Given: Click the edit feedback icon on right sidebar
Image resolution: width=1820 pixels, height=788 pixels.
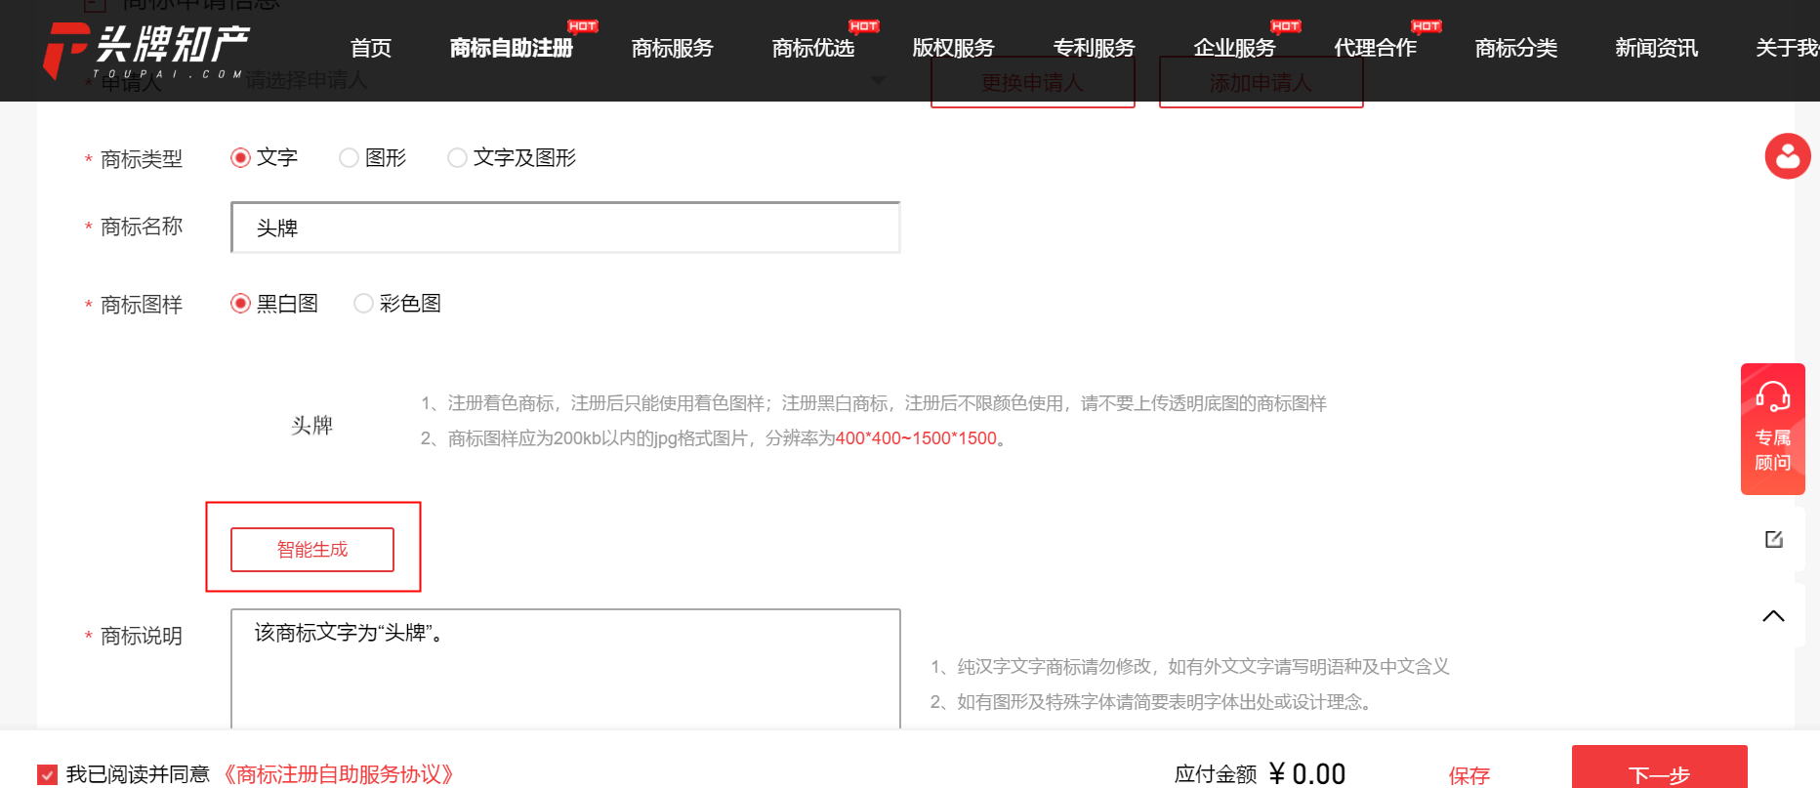Looking at the screenshot, I should (x=1773, y=539).
